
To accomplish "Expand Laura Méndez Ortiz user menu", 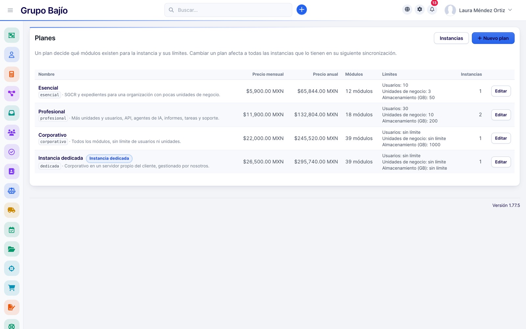I will (478, 10).
